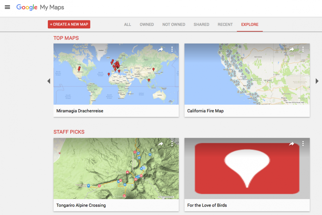Click the California Fire Map title

pyautogui.click(x=205, y=111)
